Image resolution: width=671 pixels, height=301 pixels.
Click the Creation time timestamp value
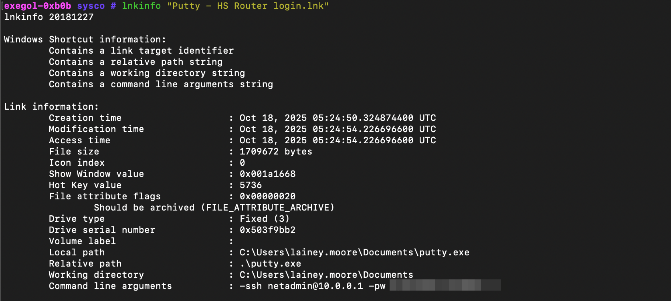click(x=338, y=118)
